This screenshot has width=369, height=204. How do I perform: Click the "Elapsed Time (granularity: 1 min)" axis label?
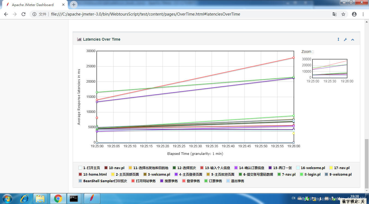tap(195, 154)
